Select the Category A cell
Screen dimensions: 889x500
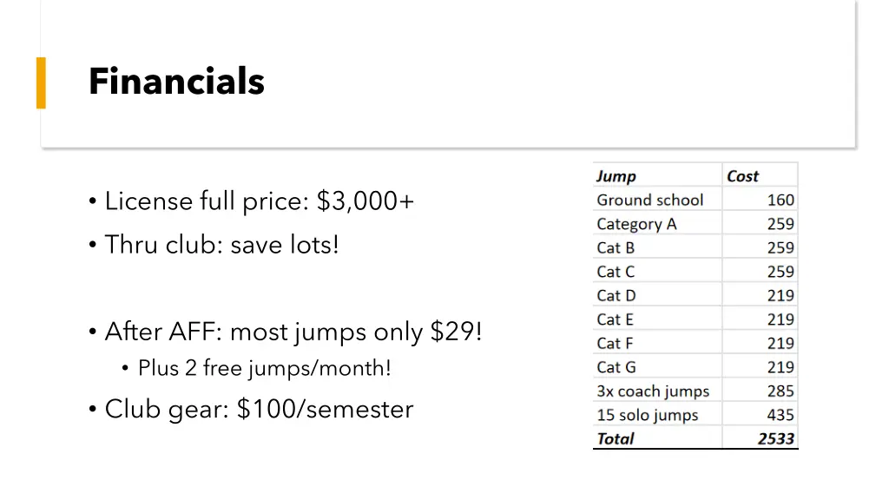tap(658, 224)
